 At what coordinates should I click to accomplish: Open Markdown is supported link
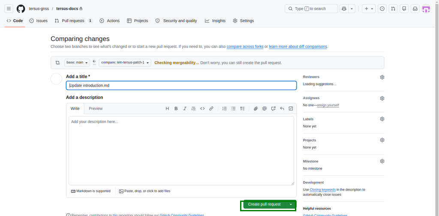91,191
